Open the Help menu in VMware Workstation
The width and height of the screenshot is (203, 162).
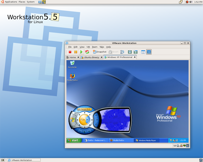pos(109,47)
